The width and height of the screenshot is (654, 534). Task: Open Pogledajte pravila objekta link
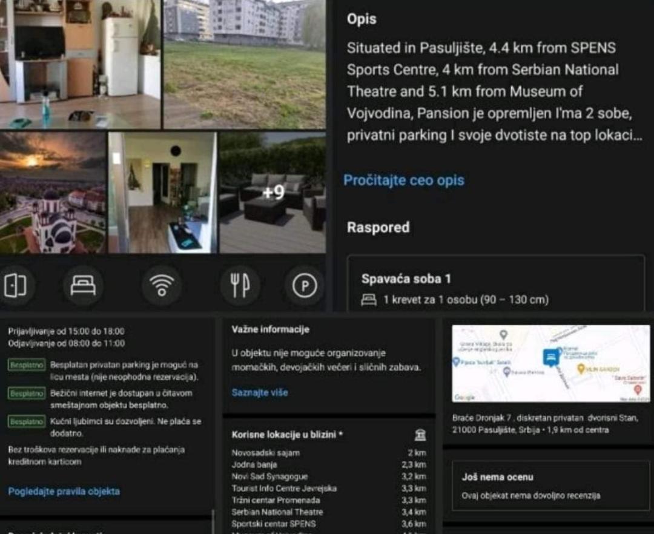click(x=64, y=491)
